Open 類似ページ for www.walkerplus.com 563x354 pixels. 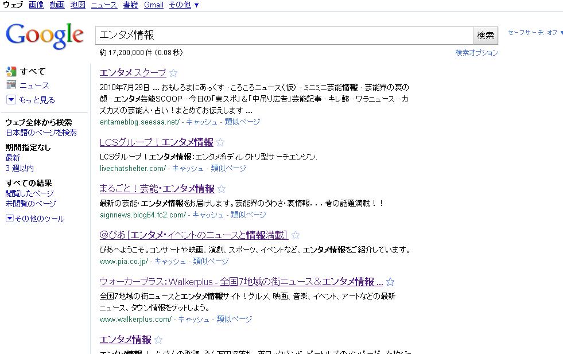235,319
